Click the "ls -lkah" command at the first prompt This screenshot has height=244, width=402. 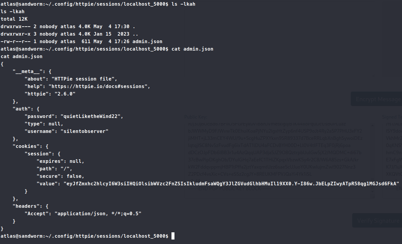click(x=183, y=4)
